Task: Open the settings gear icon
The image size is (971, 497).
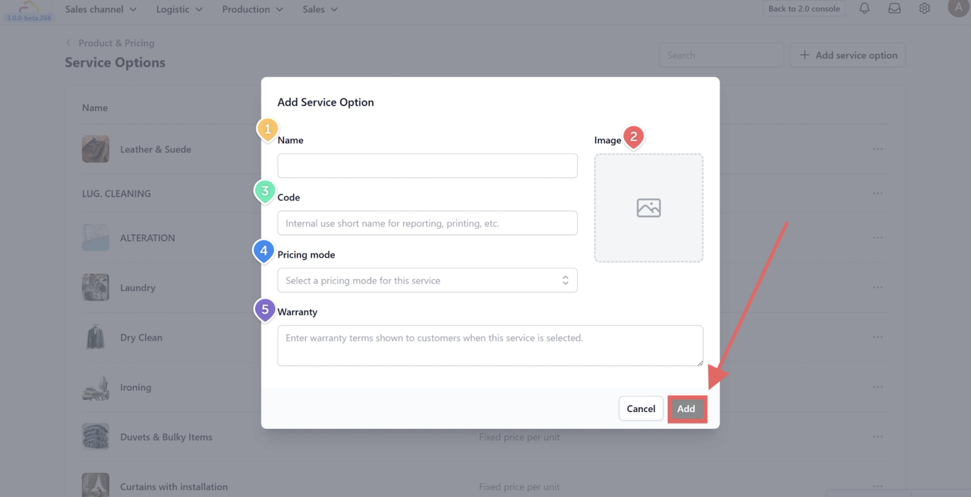Action: [924, 8]
